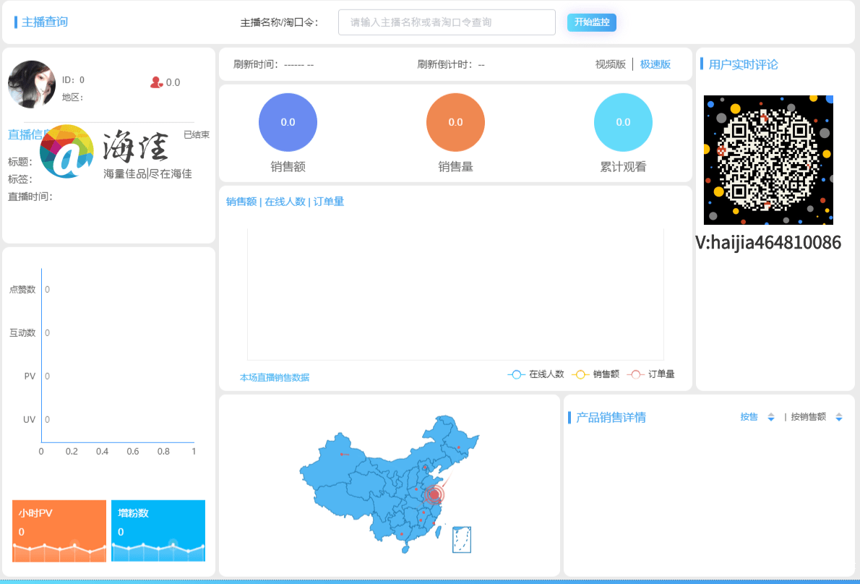Toggle the 在线人数 legend series
This screenshot has height=584, width=860.
pos(536,374)
